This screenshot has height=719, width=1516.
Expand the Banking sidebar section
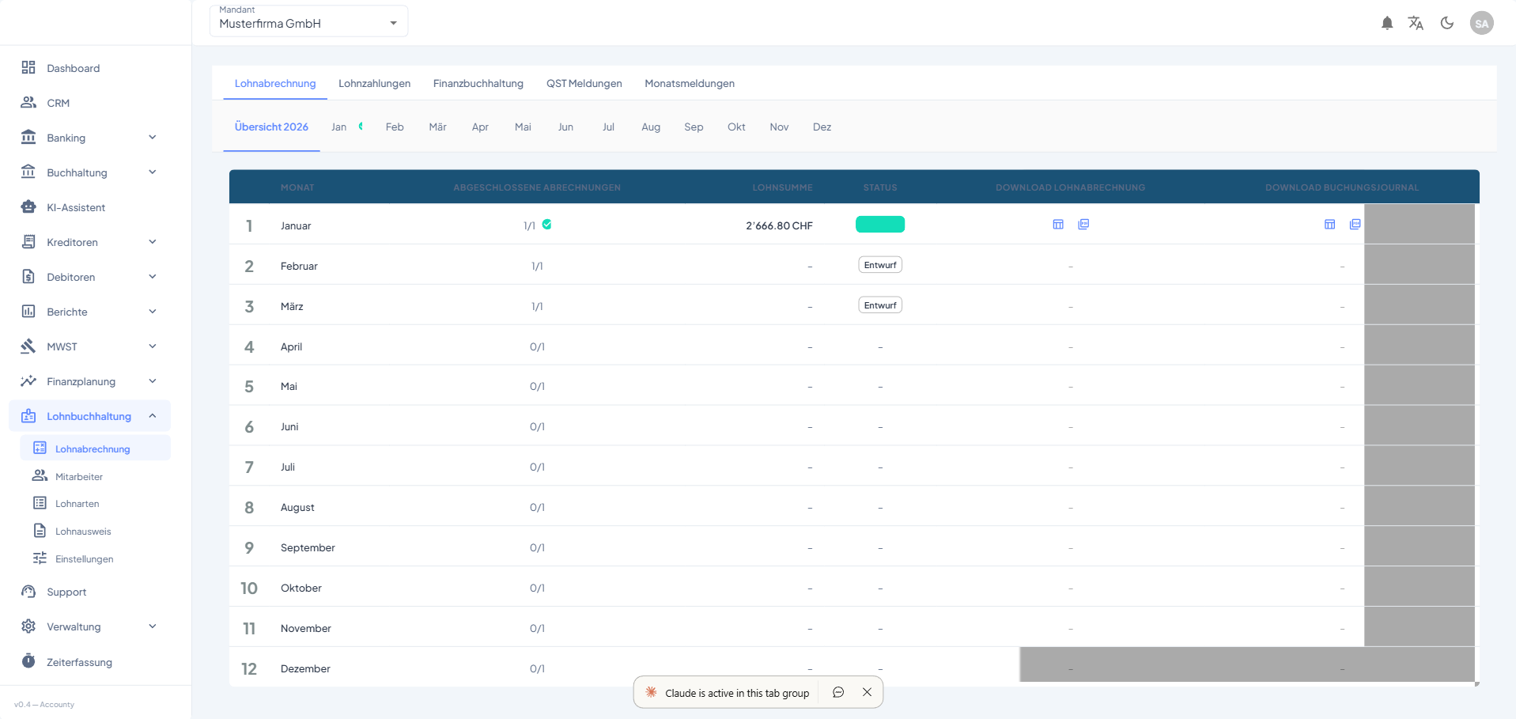153,138
